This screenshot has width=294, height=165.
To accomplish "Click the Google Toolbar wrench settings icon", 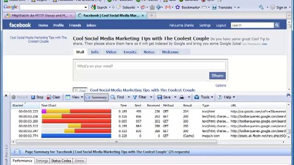I will pos(261,7).
